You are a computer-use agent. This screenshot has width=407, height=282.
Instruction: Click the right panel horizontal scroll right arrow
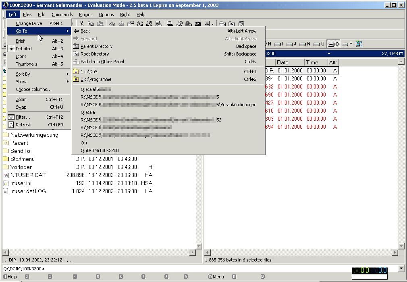coord(395,253)
